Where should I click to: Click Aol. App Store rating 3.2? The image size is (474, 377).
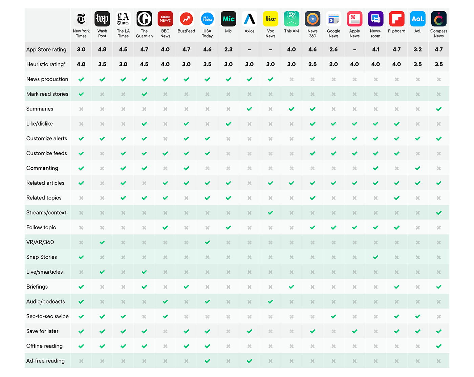coord(418,49)
